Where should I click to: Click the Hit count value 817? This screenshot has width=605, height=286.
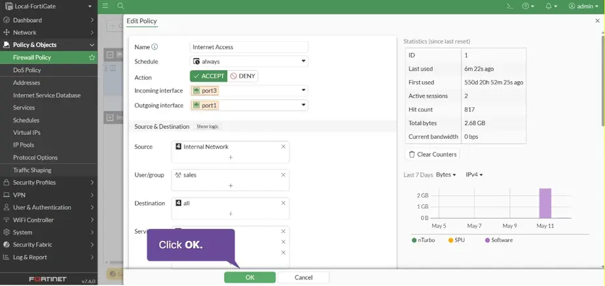pyautogui.click(x=469, y=109)
